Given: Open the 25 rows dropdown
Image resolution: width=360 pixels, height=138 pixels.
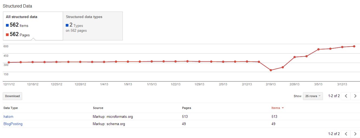Looking at the screenshot, I should pos(313,96).
